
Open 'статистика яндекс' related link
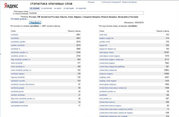click(107, 63)
